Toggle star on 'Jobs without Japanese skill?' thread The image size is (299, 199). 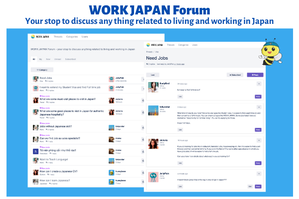pyautogui.click(x=143, y=127)
